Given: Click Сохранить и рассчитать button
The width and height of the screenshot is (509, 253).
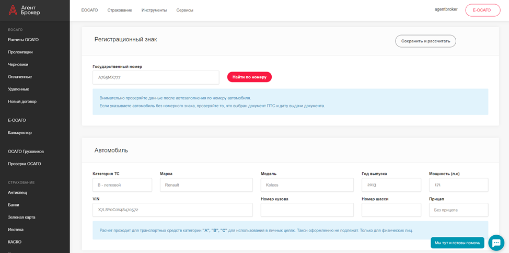Looking at the screenshot, I should 425,41.
